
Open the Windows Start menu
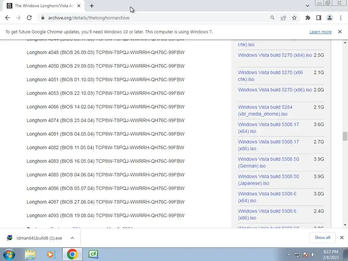[x=9, y=254]
